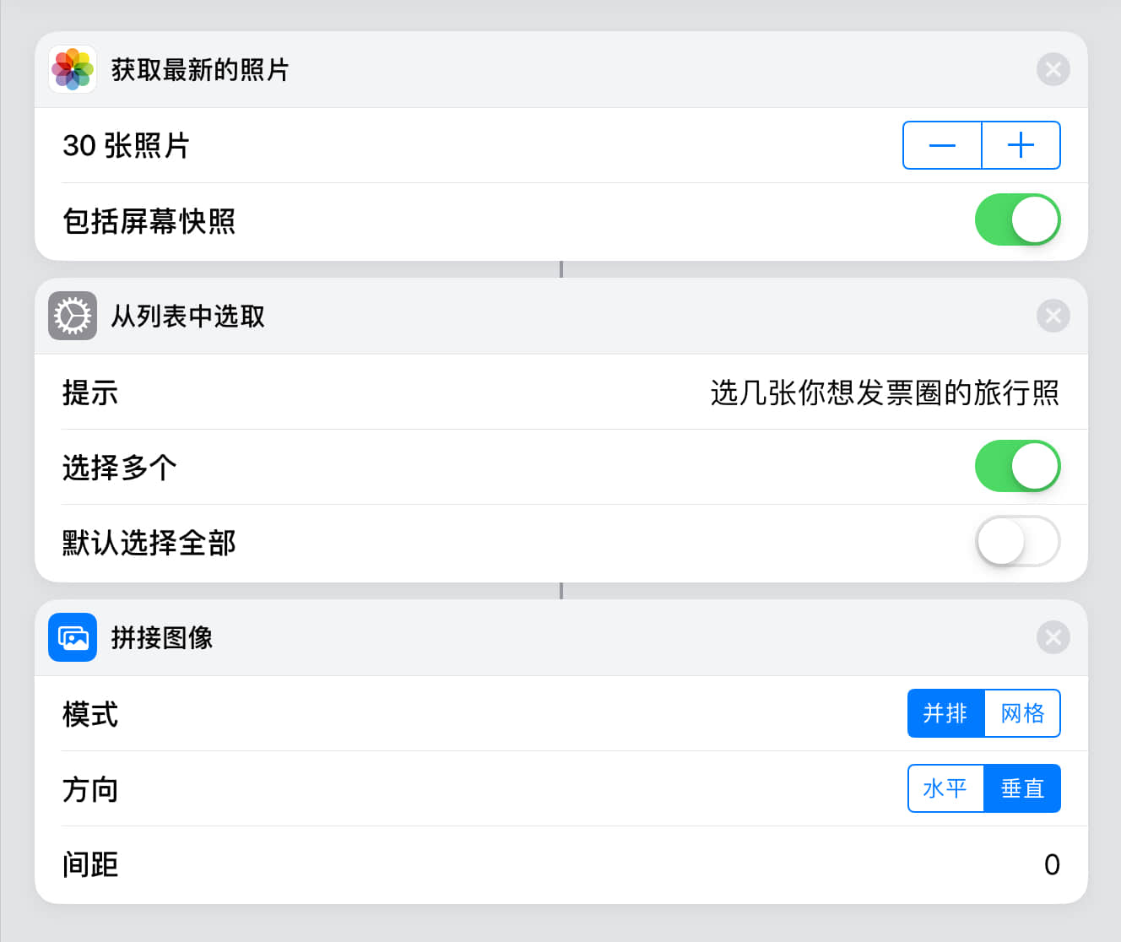1121x942 pixels.
Task: Select 并排 mode segment
Action: click(x=945, y=713)
